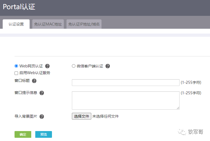The image size is (210, 141).
Task: Click help icon beside 微信客户端认证
Action: pos(108,66)
